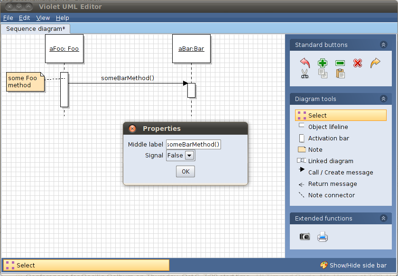398x276 pixels.
Task: Click the green minus Zoom out icon
Action: (340, 63)
